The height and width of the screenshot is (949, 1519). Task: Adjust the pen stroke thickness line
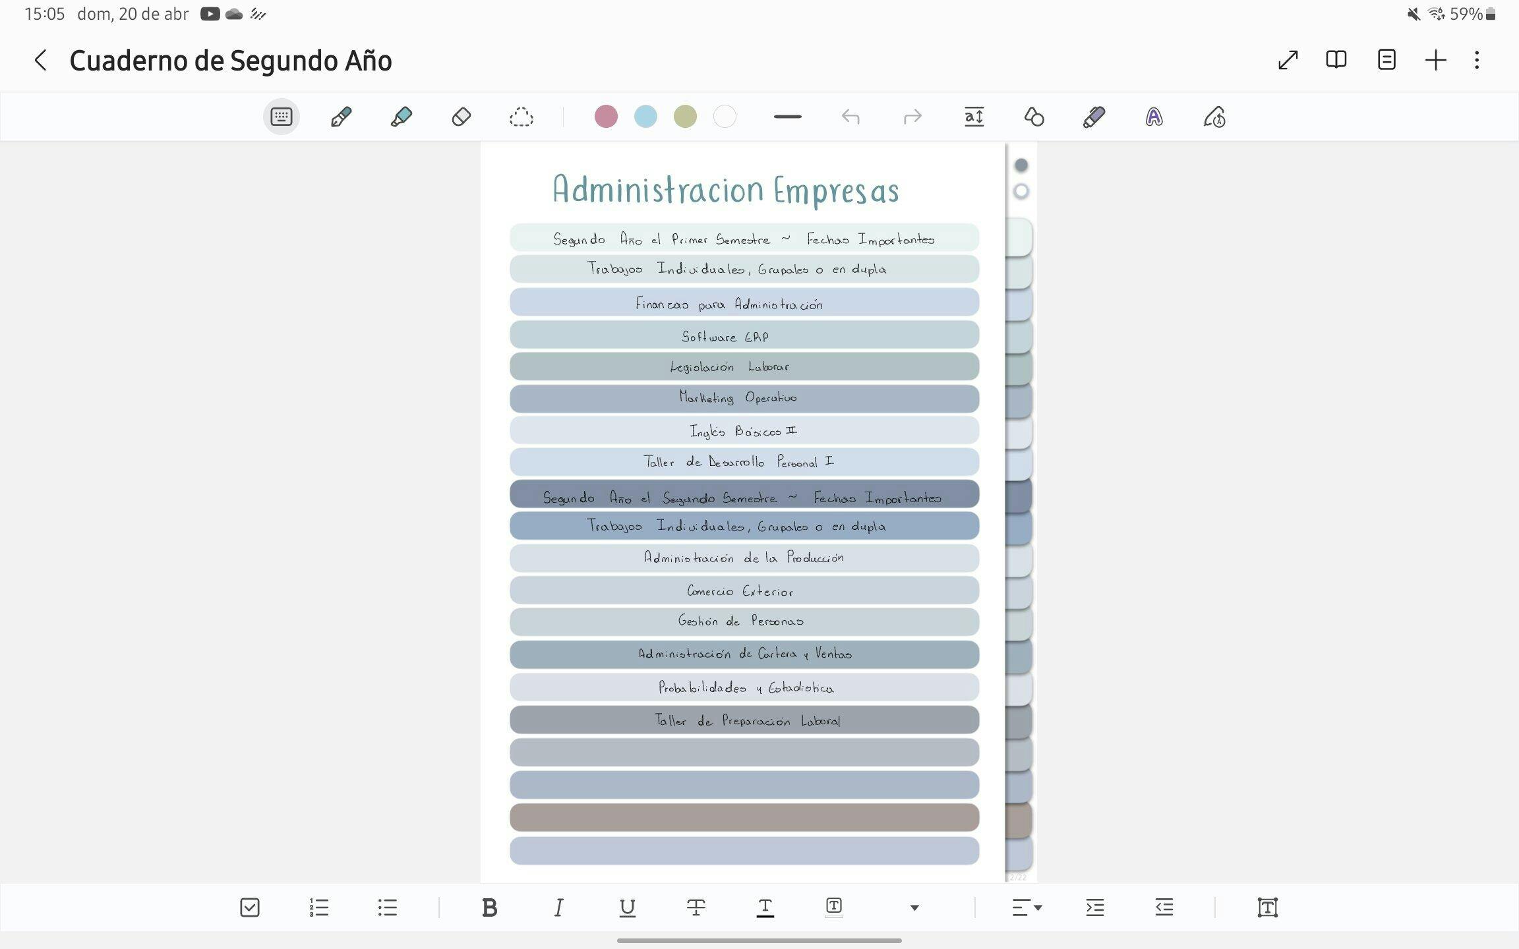[787, 117]
